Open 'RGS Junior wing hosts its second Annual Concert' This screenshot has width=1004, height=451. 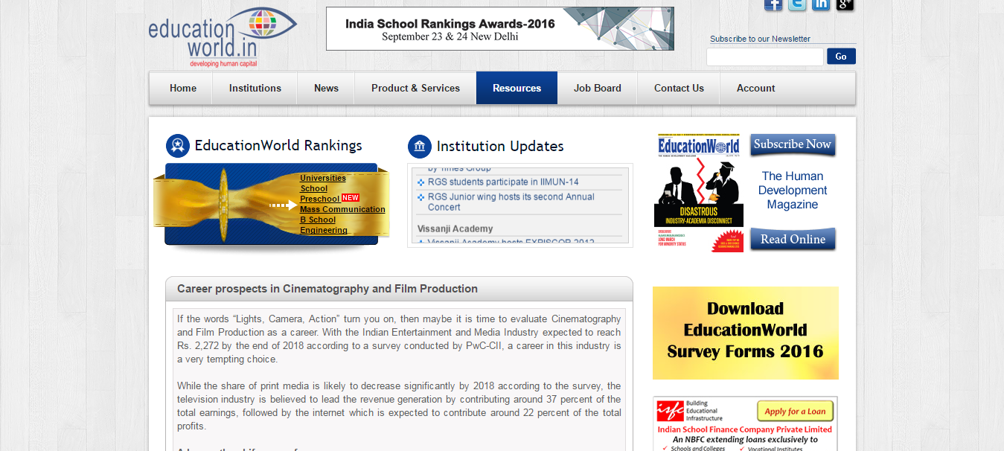(511, 202)
